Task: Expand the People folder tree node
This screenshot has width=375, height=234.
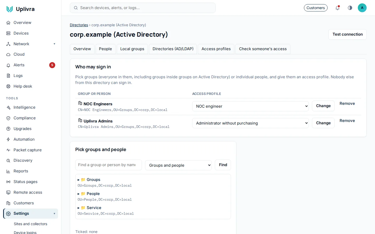Action: coord(78,194)
